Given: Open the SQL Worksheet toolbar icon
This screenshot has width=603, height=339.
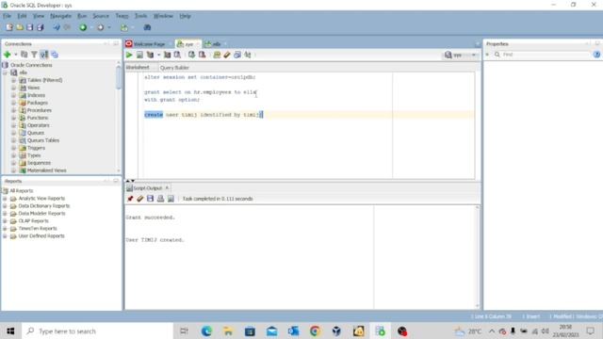Looking at the screenshot, I should 123,27.
